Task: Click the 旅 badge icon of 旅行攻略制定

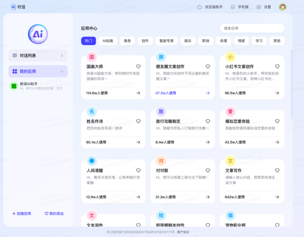Action: point(161,111)
